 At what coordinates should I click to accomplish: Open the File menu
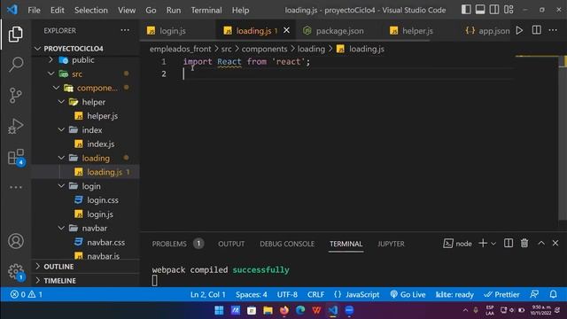pos(34,10)
